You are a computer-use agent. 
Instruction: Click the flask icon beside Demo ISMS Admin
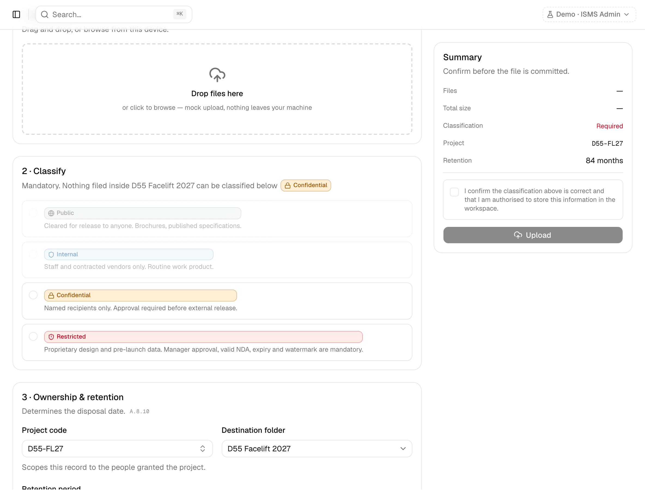550,14
